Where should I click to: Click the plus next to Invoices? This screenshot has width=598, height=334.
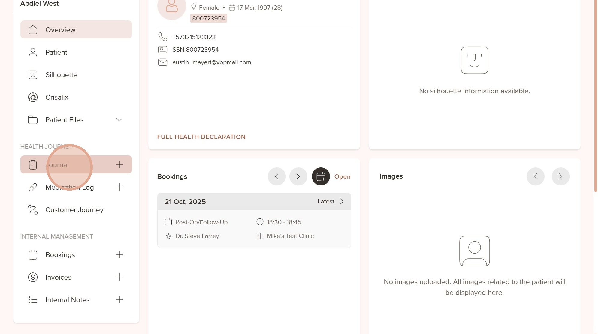pyautogui.click(x=119, y=277)
